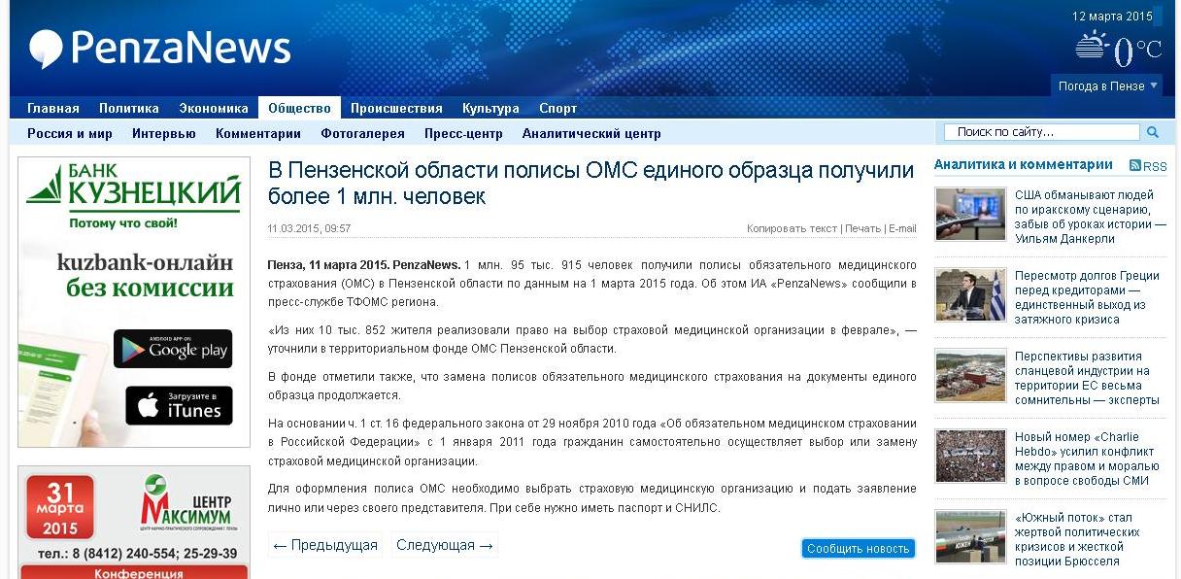Screen dimensions: 1181x579
Task: Go to Россия и мир submenu
Action: pyautogui.click(x=70, y=133)
